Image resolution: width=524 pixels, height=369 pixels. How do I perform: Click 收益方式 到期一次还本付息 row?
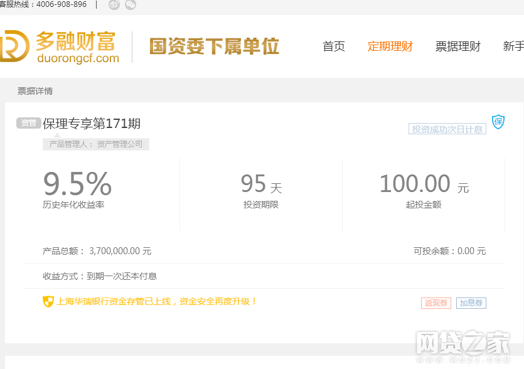(x=100, y=276)
